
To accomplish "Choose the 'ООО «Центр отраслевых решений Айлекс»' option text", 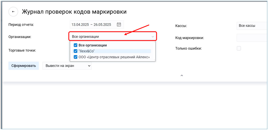I will pos(114,57).
